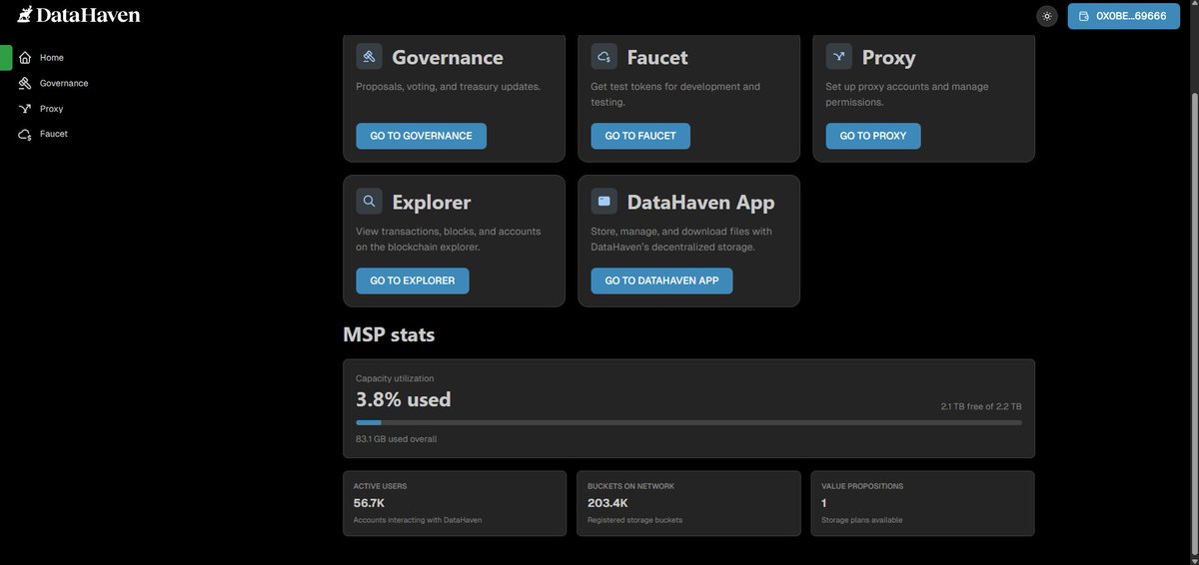Click the Proxy card icon
1199x565 pixels.
pyautogui.click(x=838, y=56)
